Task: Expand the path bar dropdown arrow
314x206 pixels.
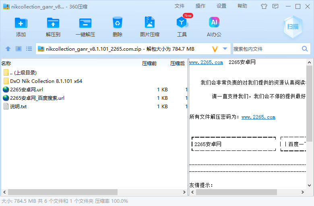Action: pos(225,49)
